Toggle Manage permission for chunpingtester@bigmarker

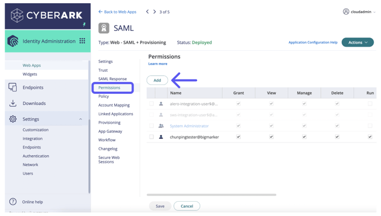click(x=304, y=137)
